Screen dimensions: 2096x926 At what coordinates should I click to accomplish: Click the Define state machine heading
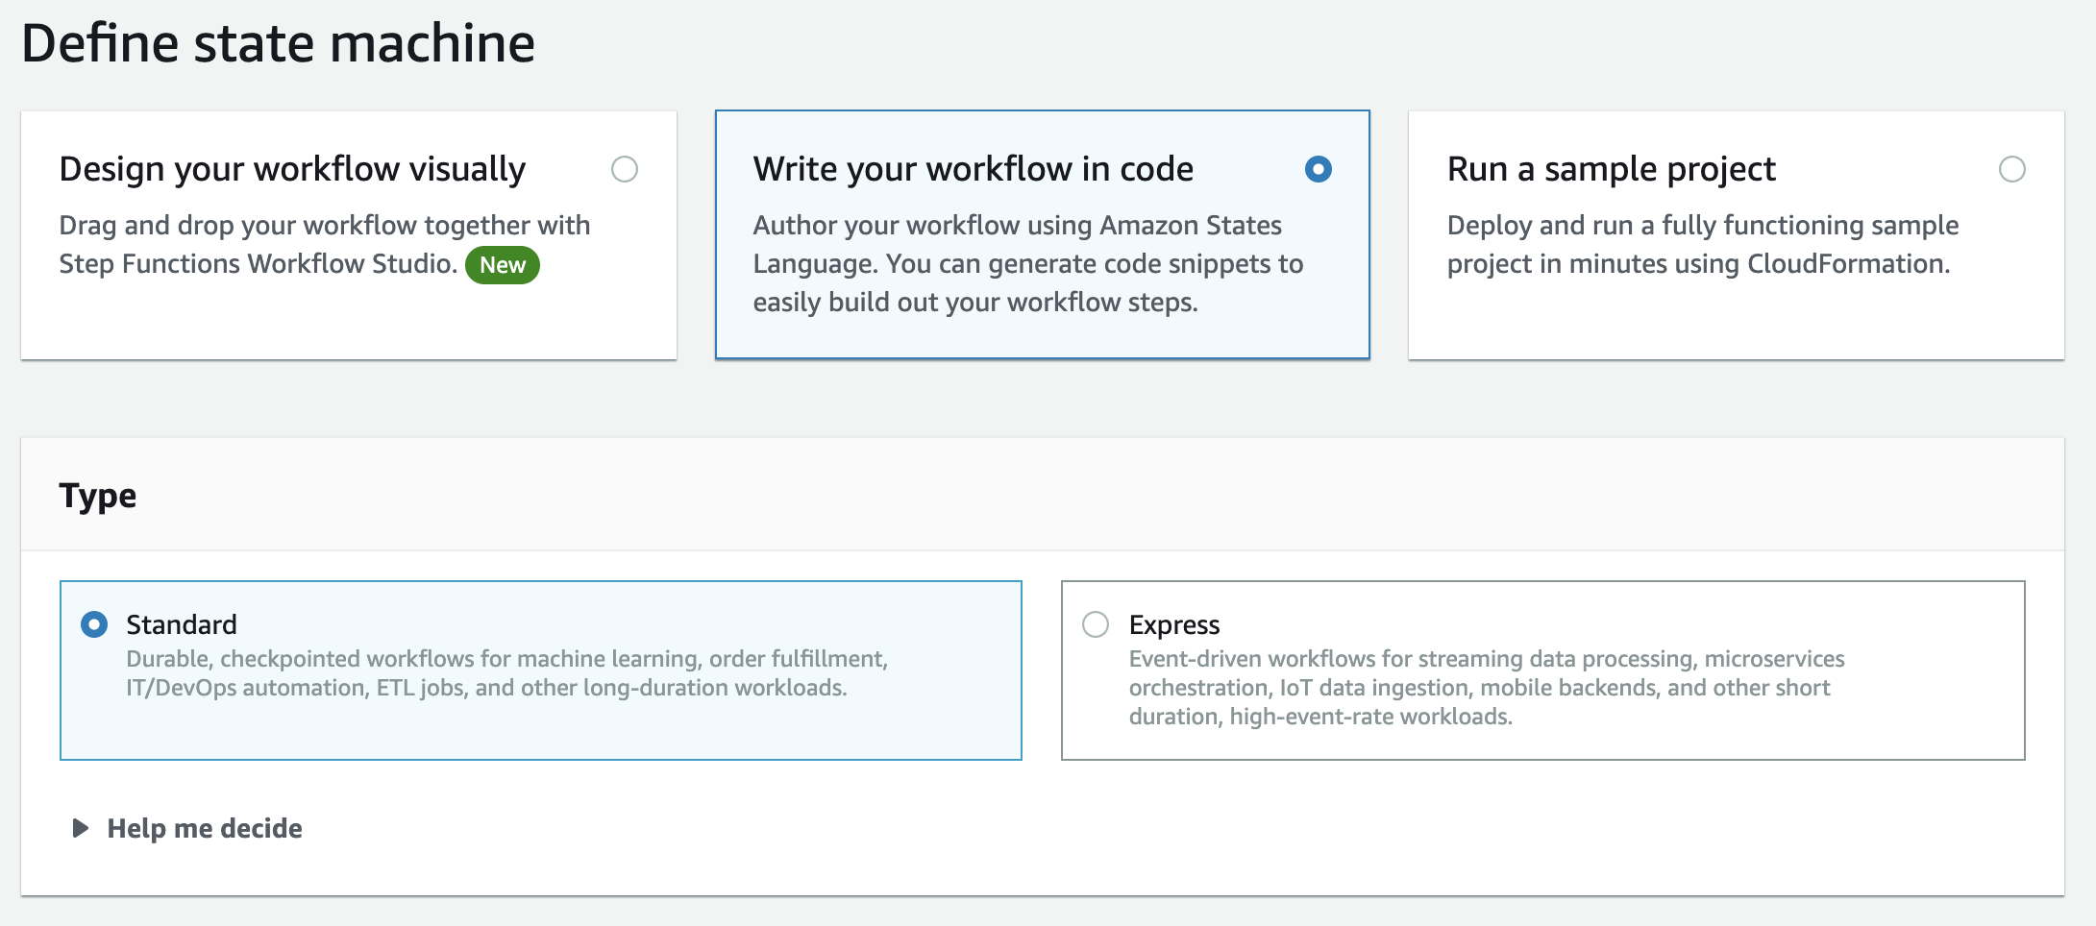pyautogui.click(x=279, y=42)
